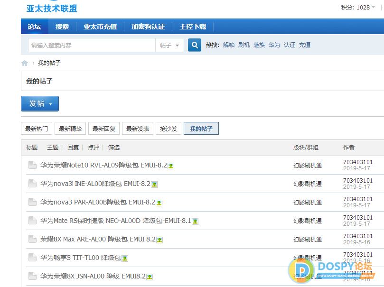Open post 华为nova3 PAR-AL00B降级包 EMUI-8.2
Screen dimensions: 384x287
tap(98, 203)
